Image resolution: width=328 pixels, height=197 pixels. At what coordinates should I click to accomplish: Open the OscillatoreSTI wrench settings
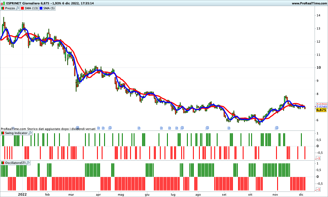pyautogui.click(x=28, y=163)
